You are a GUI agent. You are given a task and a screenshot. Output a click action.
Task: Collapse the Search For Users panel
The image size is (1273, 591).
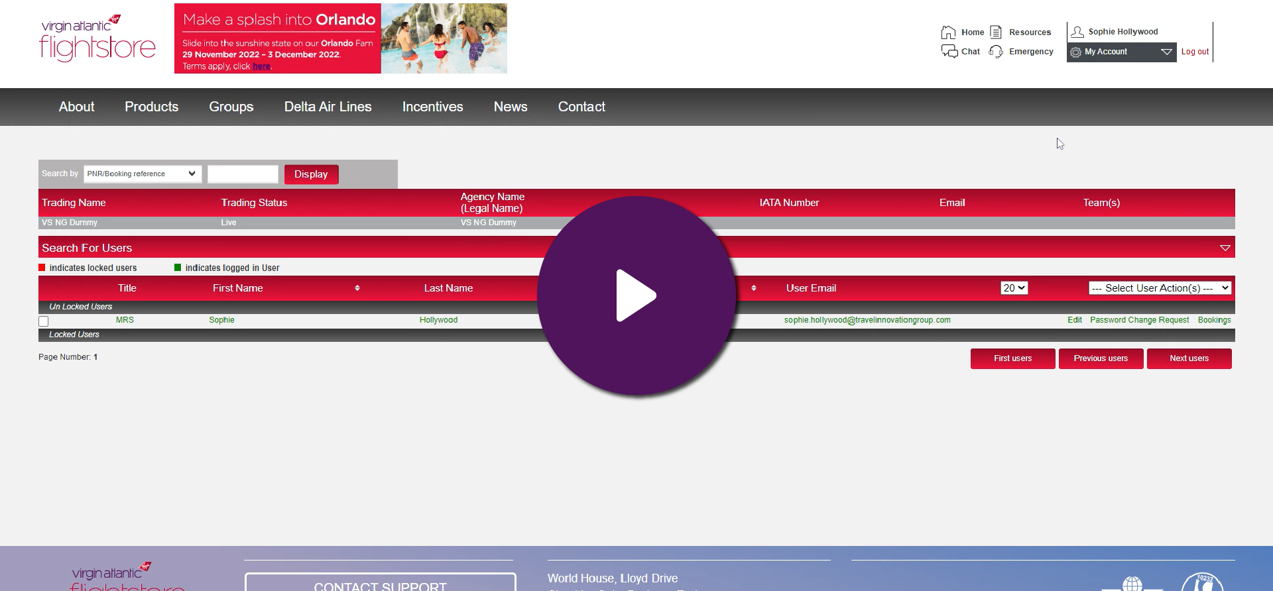(x=1225, y=248)
